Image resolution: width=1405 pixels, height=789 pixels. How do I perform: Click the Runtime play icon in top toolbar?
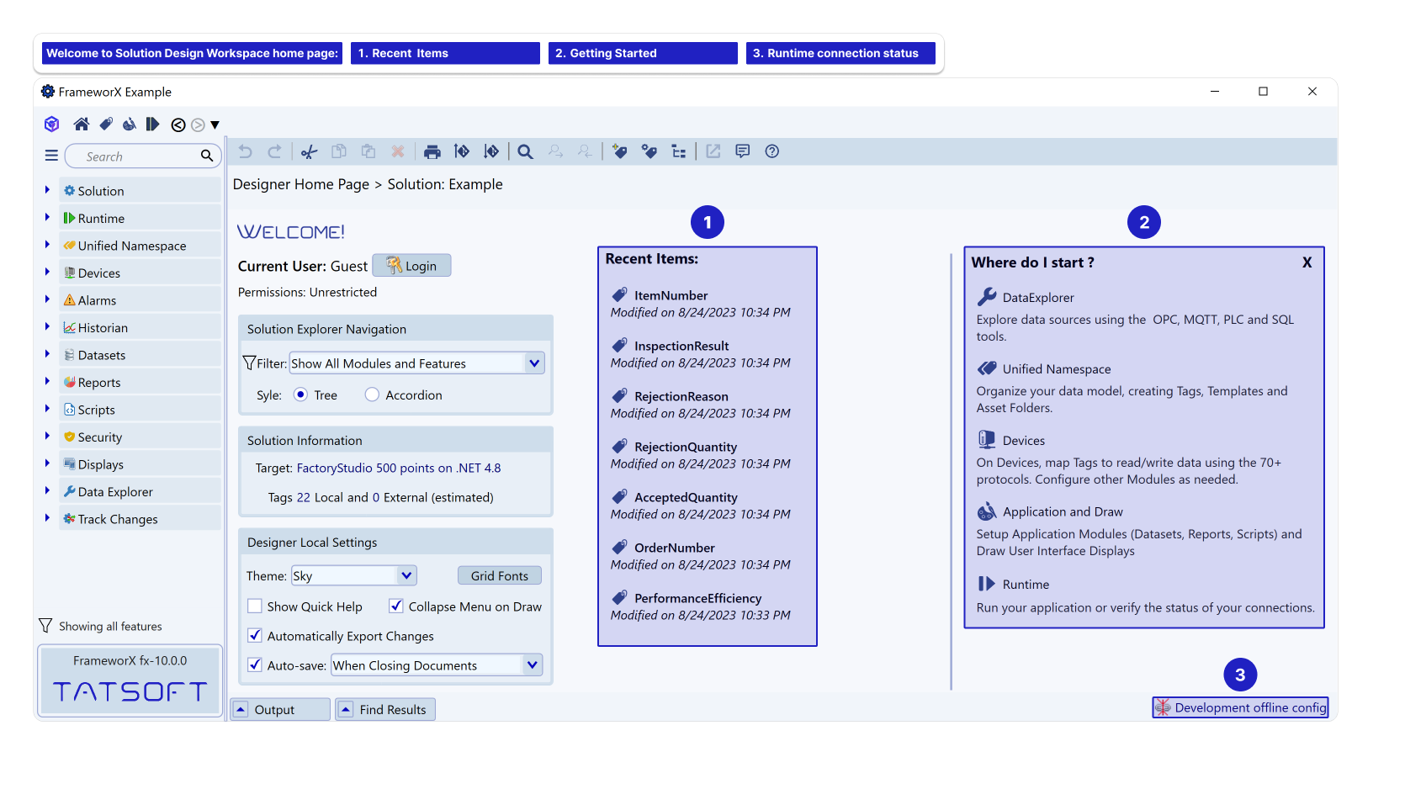click(152, 124)
